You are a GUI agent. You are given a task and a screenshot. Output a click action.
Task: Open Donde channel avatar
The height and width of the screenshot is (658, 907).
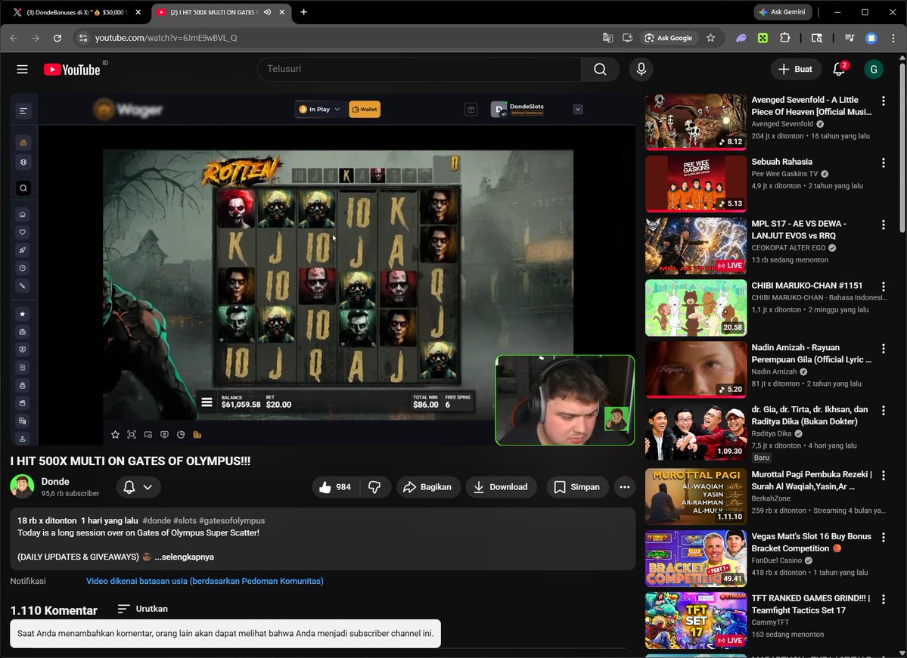[22, 486]
